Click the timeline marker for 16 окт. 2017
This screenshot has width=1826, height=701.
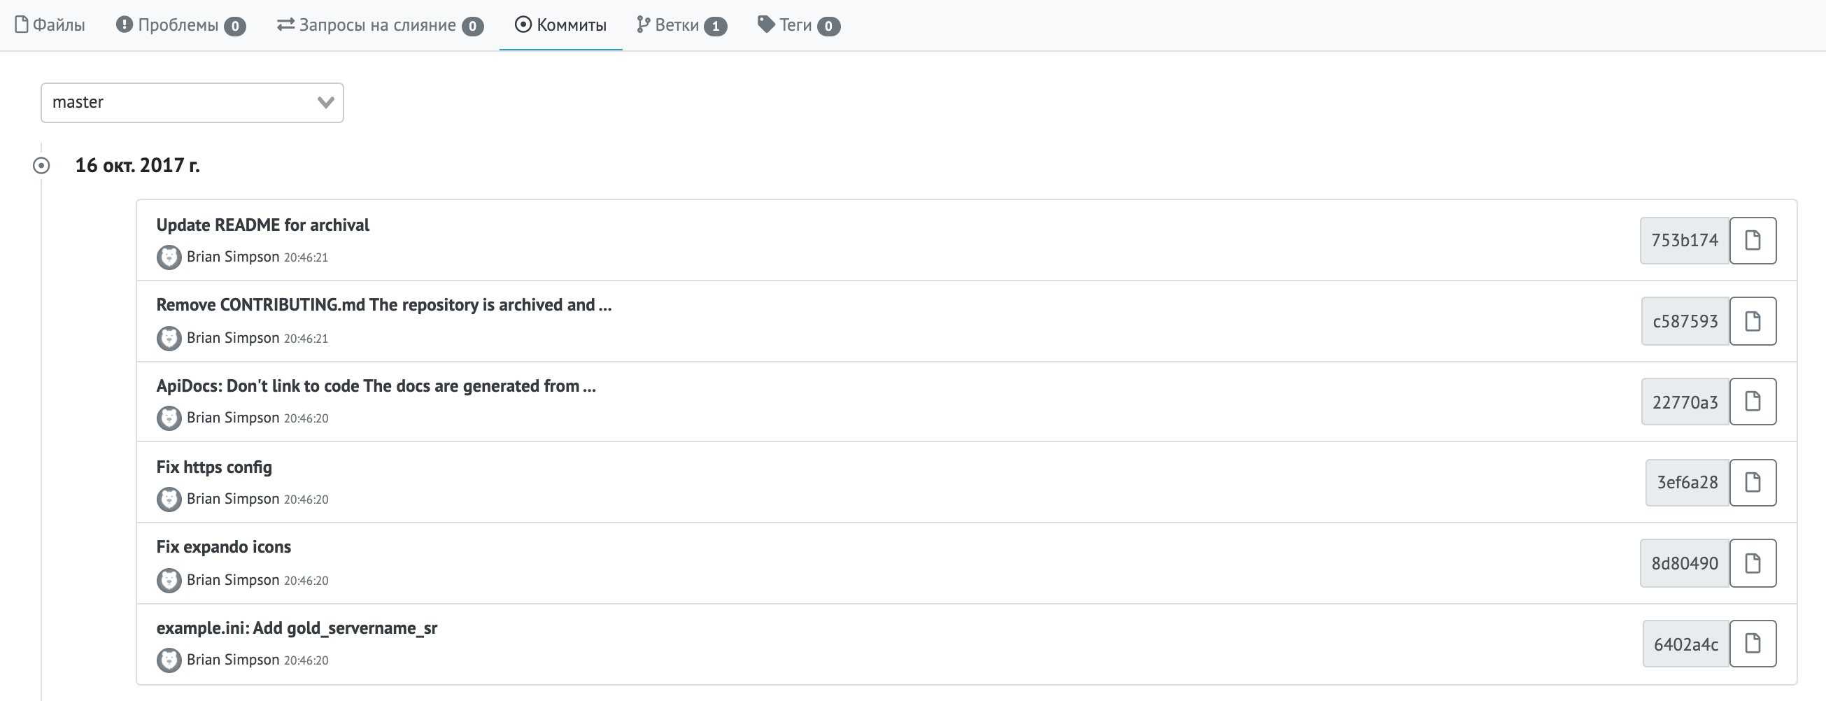click(x=41, y=166)
